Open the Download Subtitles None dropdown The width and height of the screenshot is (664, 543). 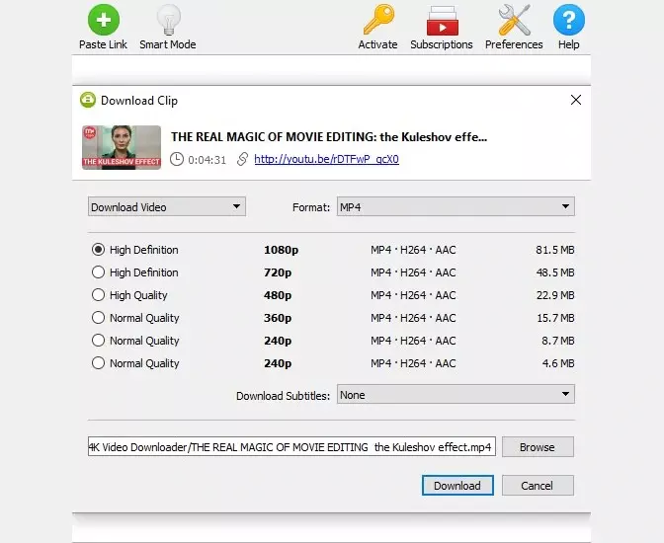point(456,395)
